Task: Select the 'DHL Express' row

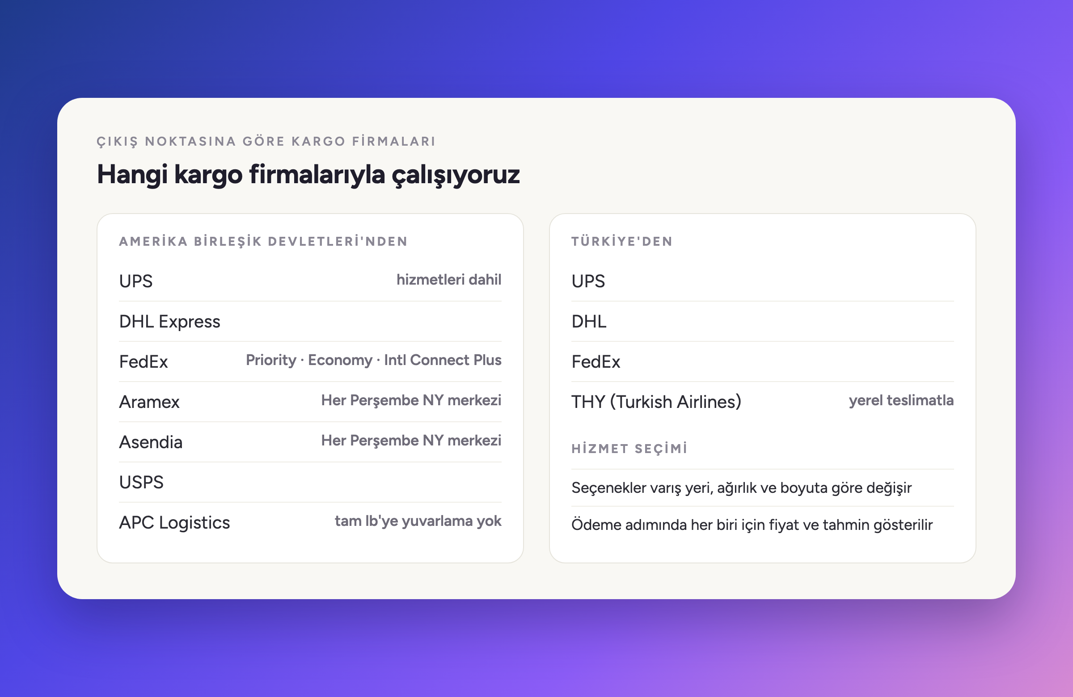Action: click(310, 321)
